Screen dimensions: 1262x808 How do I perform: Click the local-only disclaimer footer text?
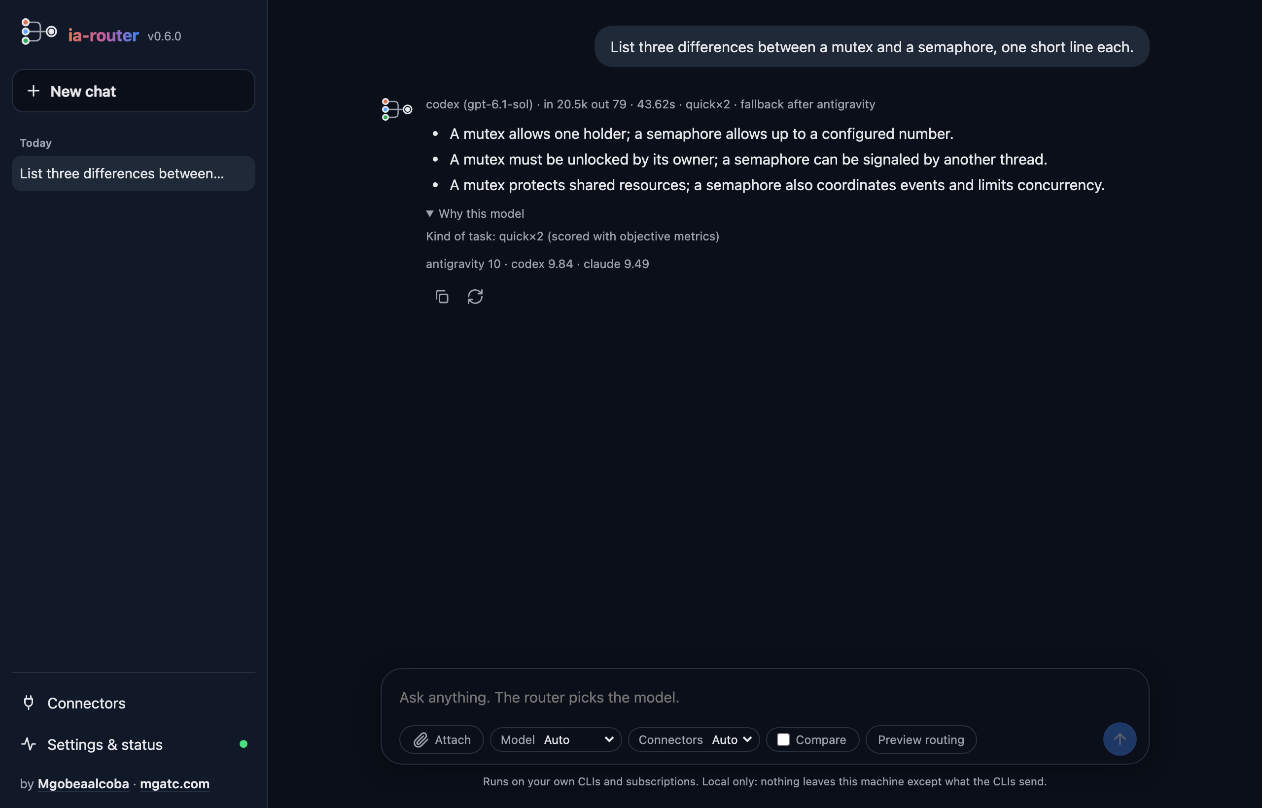[764, 782]
